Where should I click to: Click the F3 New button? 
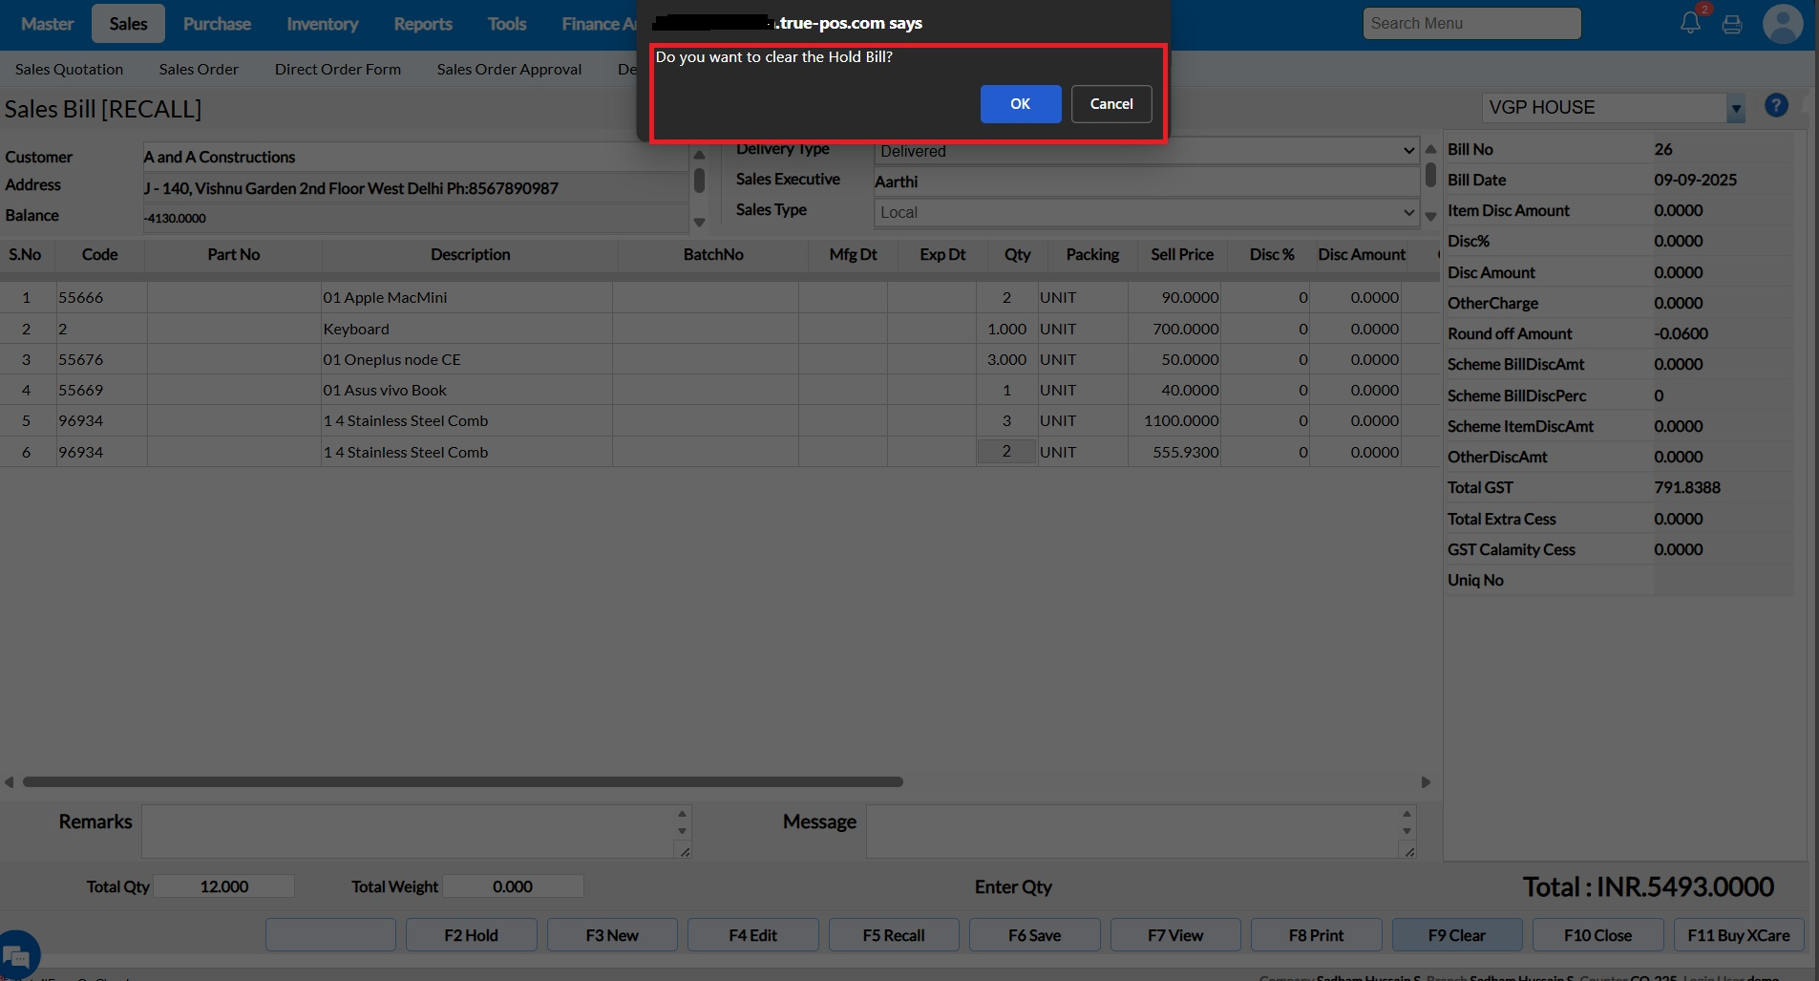(612, 935)
